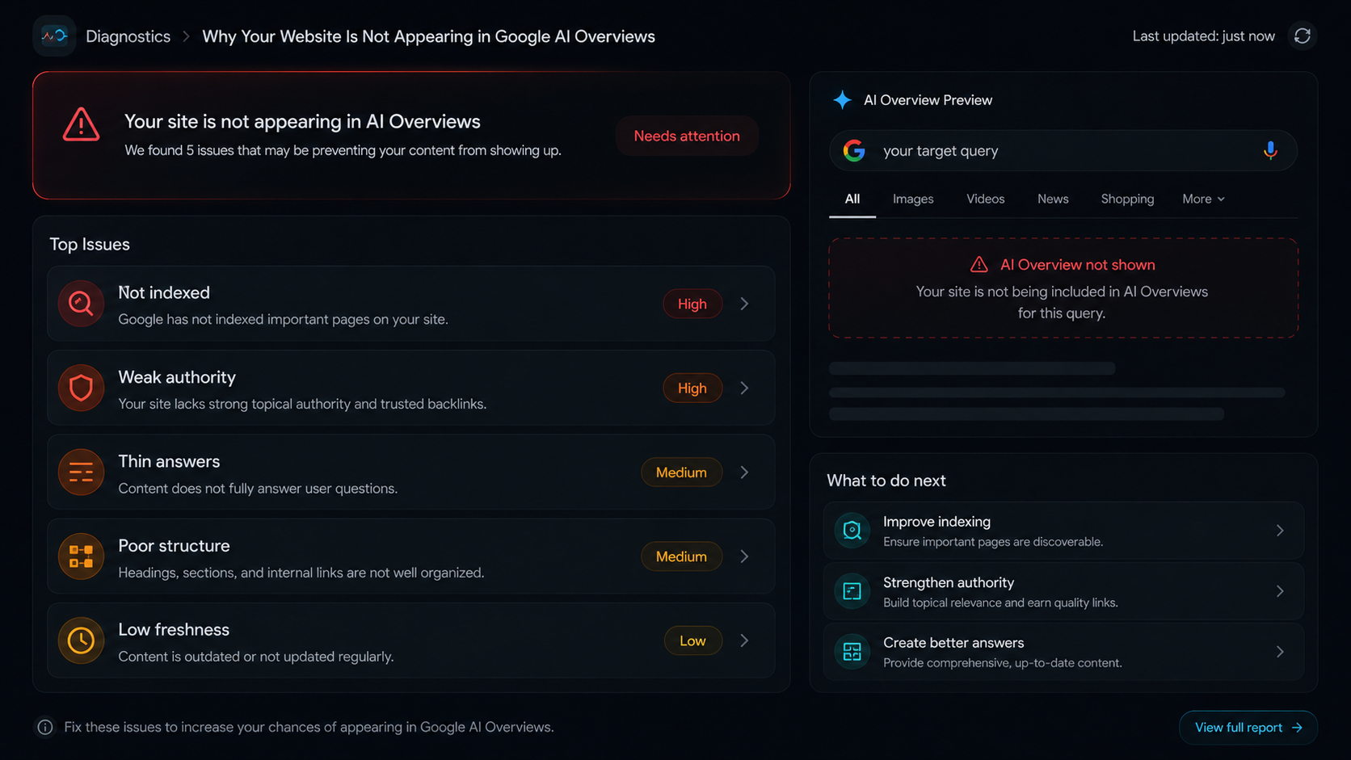The width and height of the screenshot is (1351, 760).
Task: Click the Top Issues heading
Action: (x=90, y=244)
